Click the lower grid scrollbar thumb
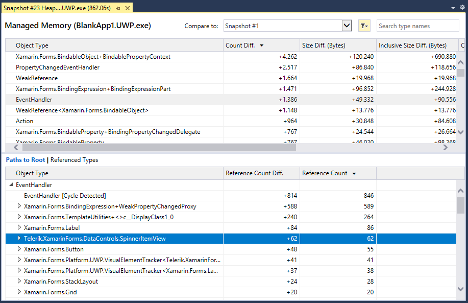 [460, 205]
